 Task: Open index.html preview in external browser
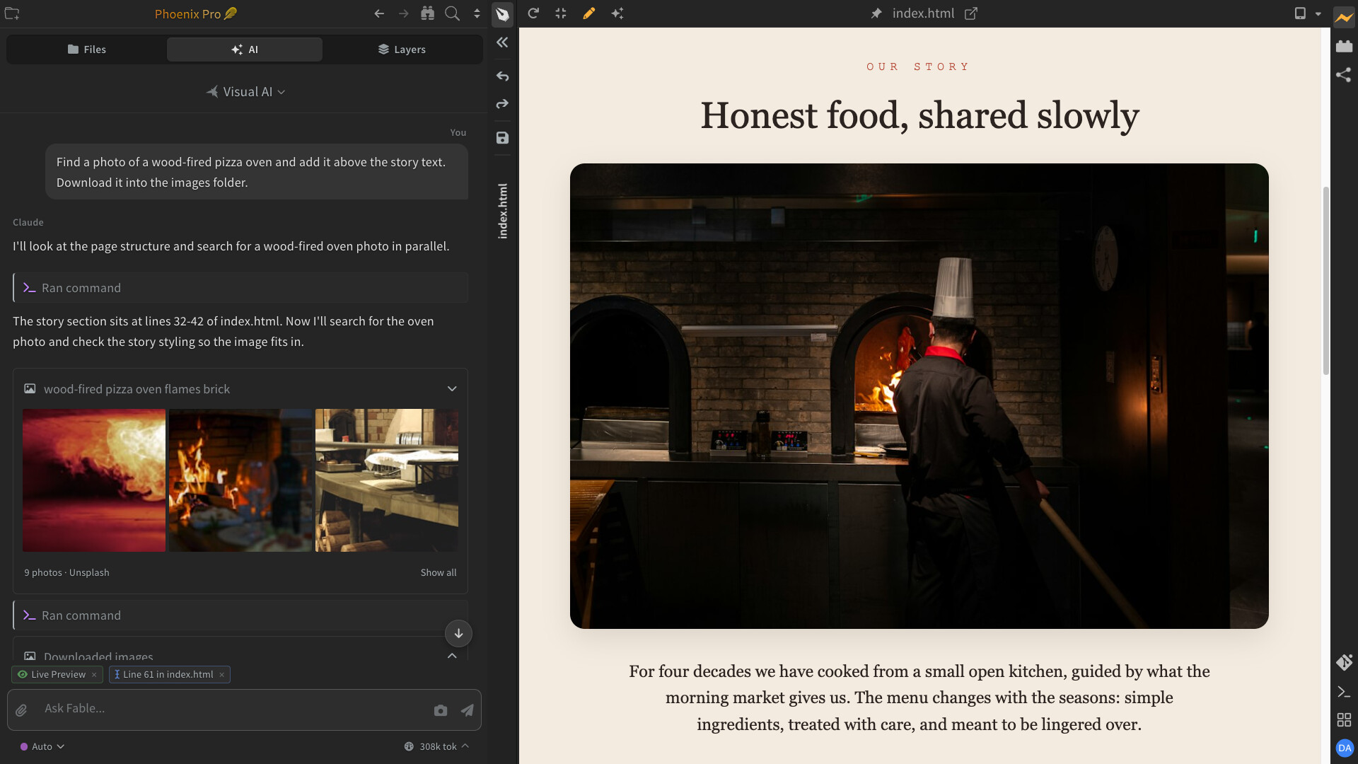pos(971,13)
